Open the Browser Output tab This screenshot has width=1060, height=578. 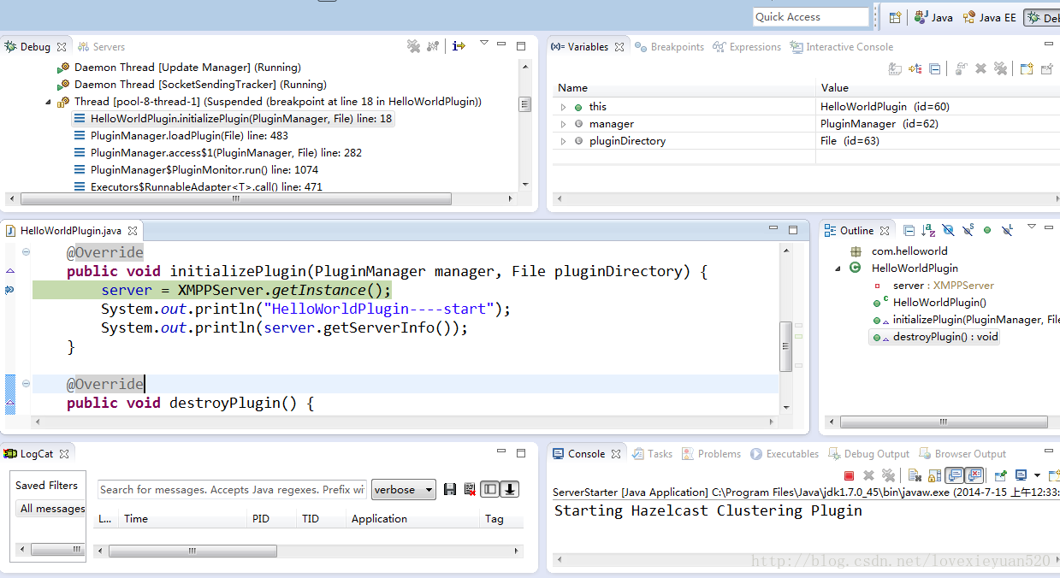(x=963, y=454)
